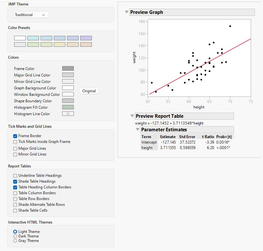263x251 pixels.
Task: Select the Graph Background Color swatch
Action: 68,88
